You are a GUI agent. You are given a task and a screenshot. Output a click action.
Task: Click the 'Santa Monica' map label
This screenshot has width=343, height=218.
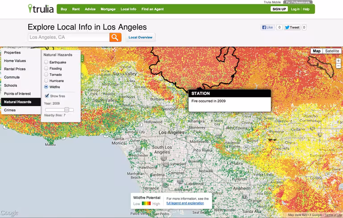[x=118, y=141]
